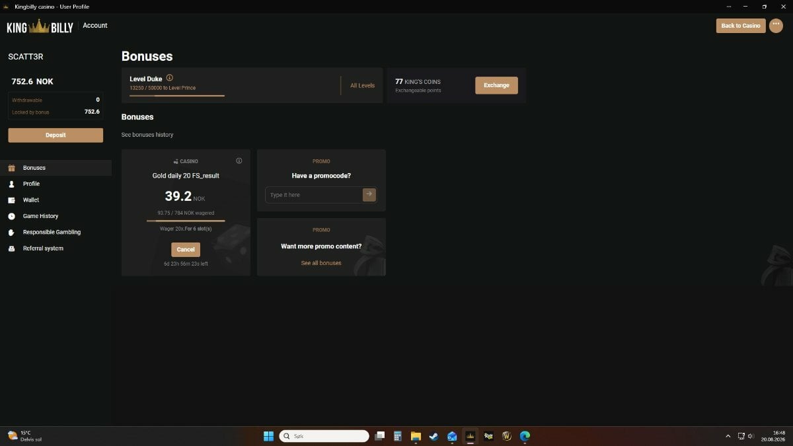Open World of Warcraft taskbar icon
This screenshot has height=446, width=793.
pos(507,436)
